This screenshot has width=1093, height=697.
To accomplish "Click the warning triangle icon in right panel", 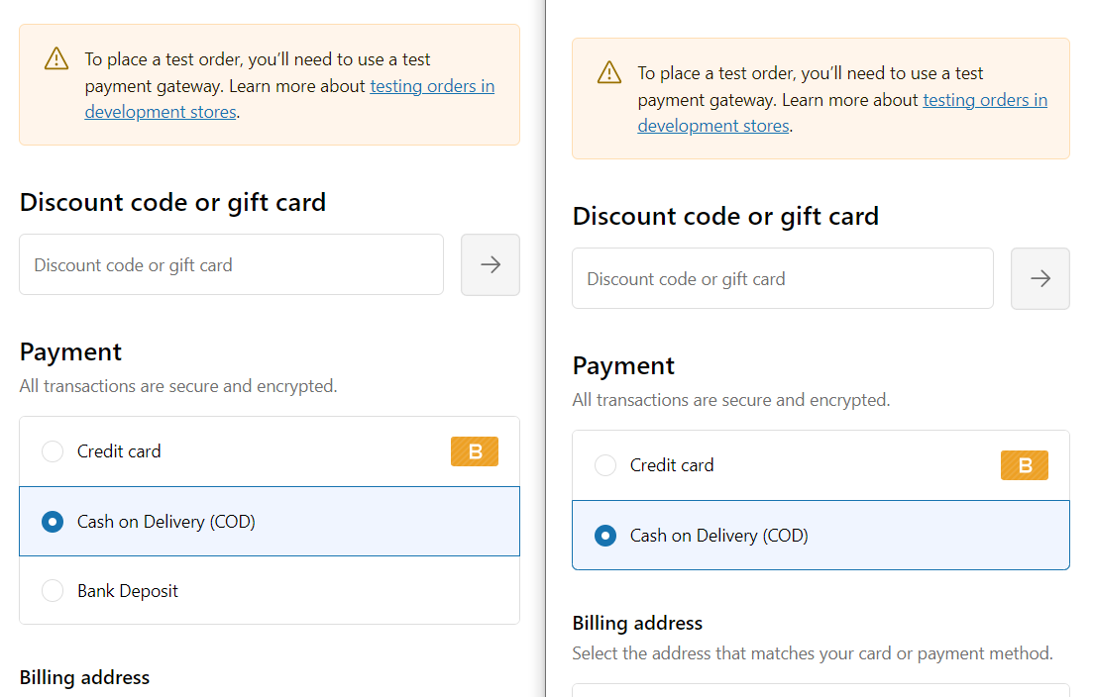I will click(x=609, y=73).
